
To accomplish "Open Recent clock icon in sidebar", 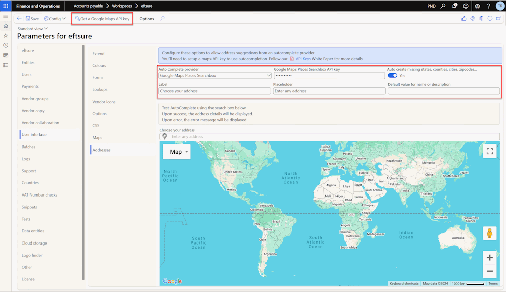I will [x=6, y=45].
